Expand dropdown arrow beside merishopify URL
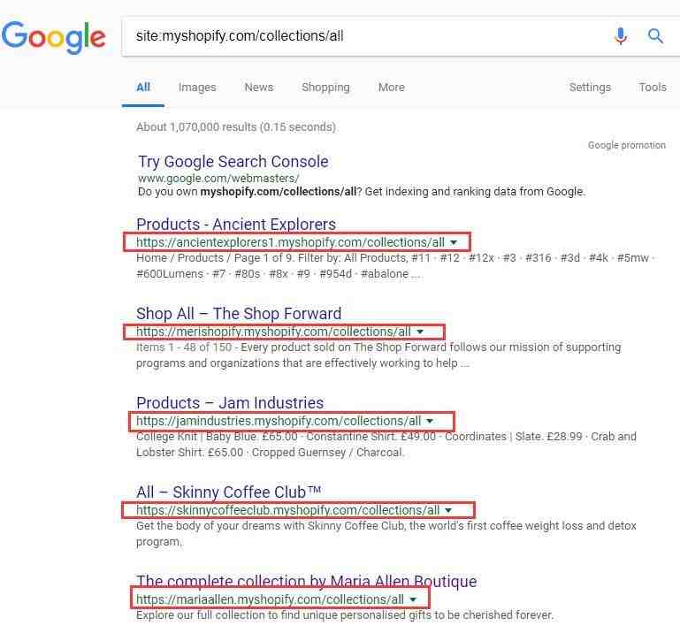This screenshot has height=641, width=680. click(x=420, y=332)
